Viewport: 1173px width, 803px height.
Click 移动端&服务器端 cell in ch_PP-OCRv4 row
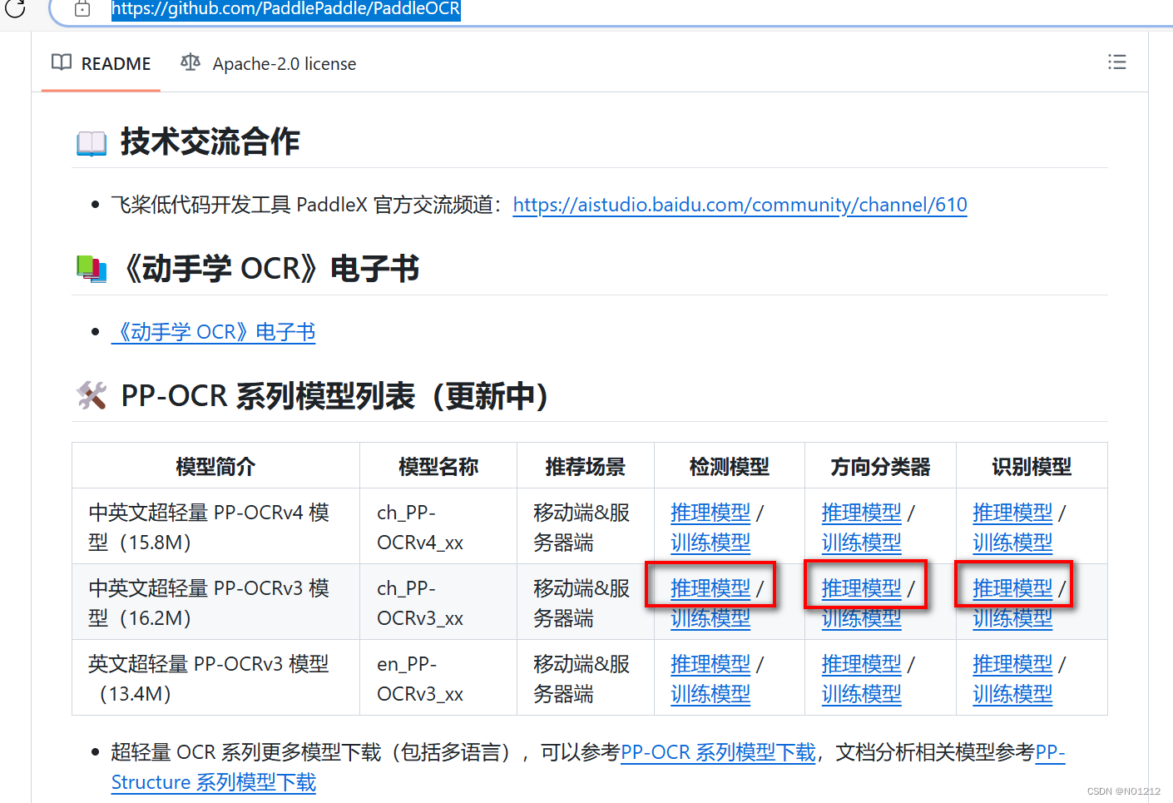586,527
